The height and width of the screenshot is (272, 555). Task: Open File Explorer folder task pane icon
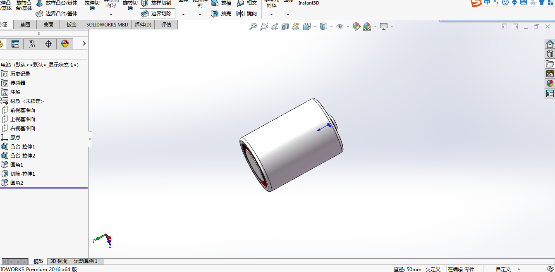tap(550, 64)
